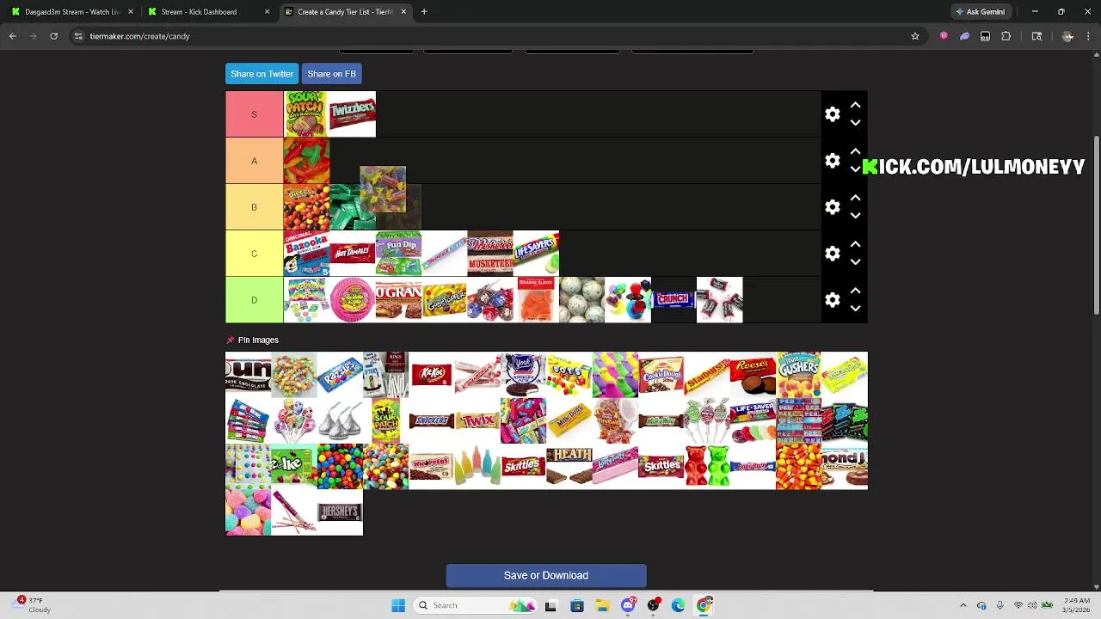The width and height of the screenshot is (1101, 619).
Task: Open OBS Studio from the taskbar
Action: click(x=654, y=605)
